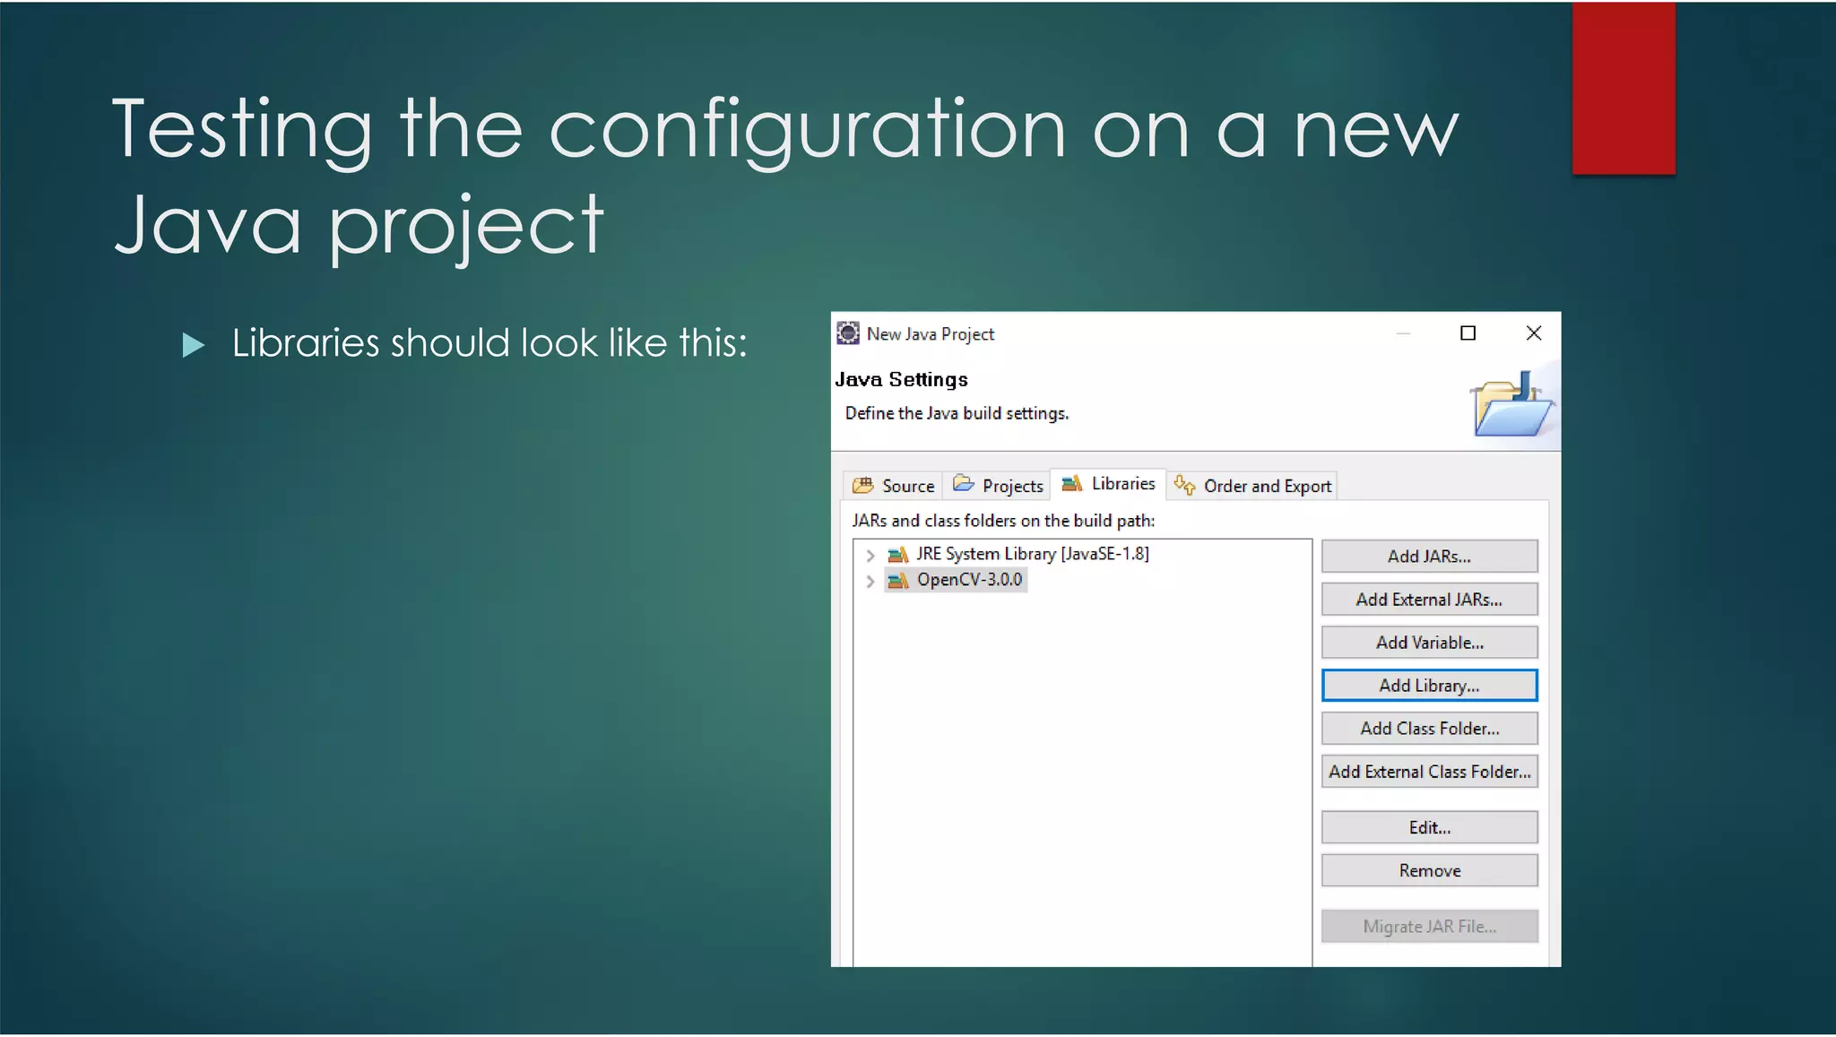Click the Java Settings folder wizard icon
1836x1037 pixels.
click(1511, 408)
